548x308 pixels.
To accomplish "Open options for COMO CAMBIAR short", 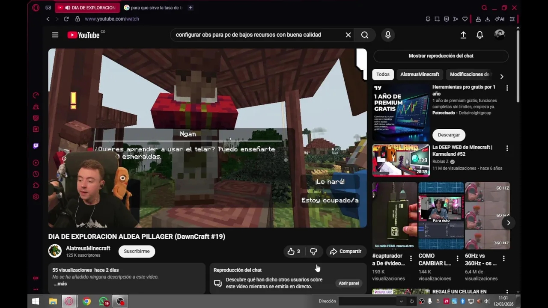I will tap(457, 258).
